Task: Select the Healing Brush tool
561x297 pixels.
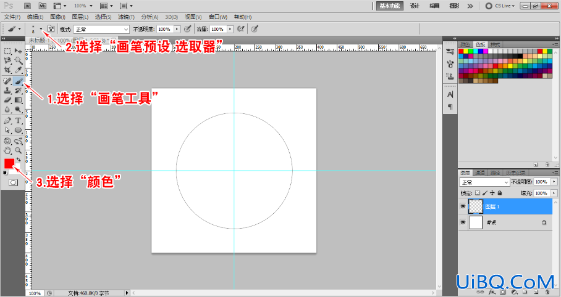Action: (x=7, y=81)
